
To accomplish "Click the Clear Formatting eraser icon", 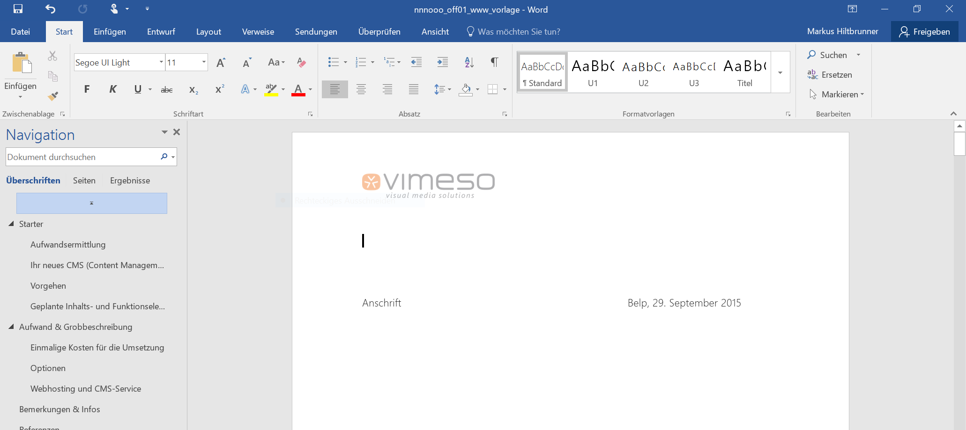I will (301, 62).
